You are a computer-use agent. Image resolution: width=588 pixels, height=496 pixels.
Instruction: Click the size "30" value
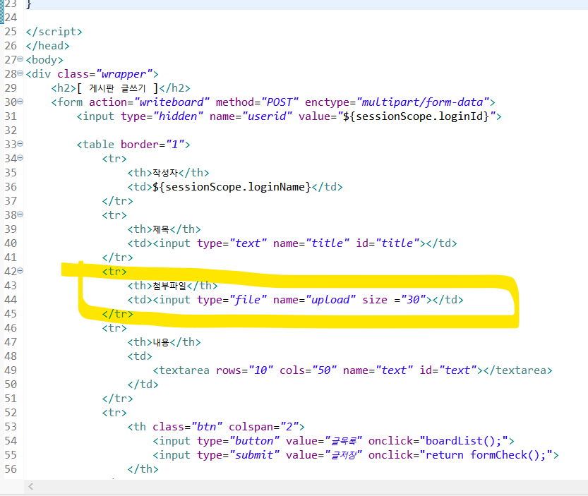(x=413, y=300)
